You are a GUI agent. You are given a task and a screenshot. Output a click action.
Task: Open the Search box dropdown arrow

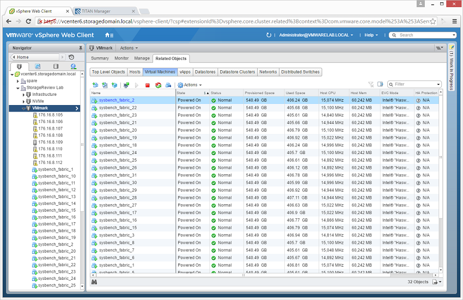point(454,35)
